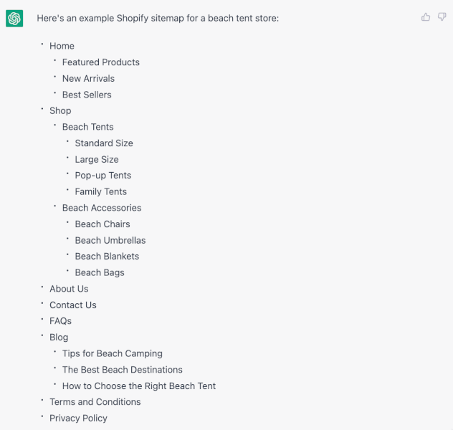Screen dimensions: 453x430
Task: Click the Blog list item
Action: [59, 338]
